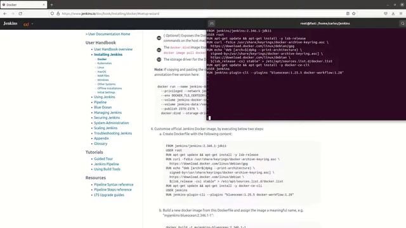406x228 pixels.
Task: Select Docker under Installing Jenkins
Action: click(102, 59)
